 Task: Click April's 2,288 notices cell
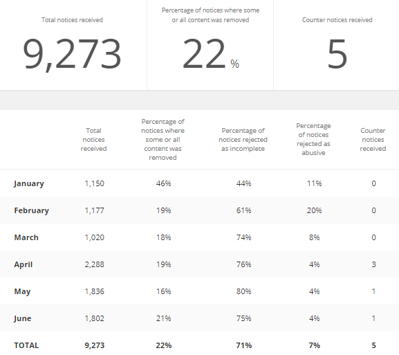point(95,264)
